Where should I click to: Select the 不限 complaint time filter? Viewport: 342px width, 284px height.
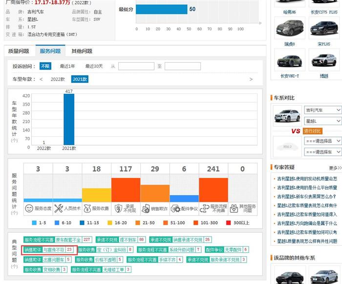45,66
